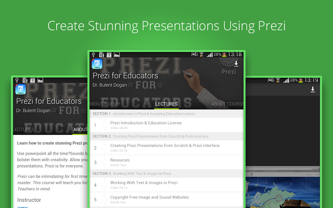Viewport: 333px width, 208px height.
Task: Switch to the ABOUT UDEMY tab
Action: click(105, 104)
